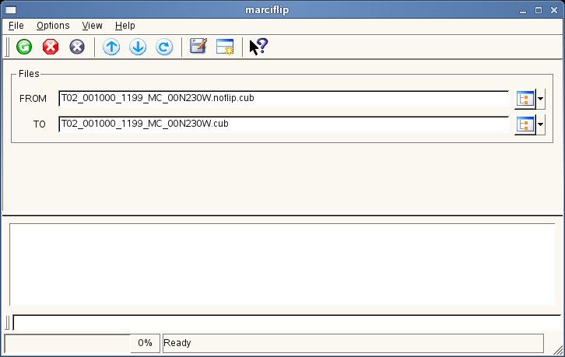565x357 pixels.
Task: Open the View menu
Action: pyautogui.click(x=92, y=26)
